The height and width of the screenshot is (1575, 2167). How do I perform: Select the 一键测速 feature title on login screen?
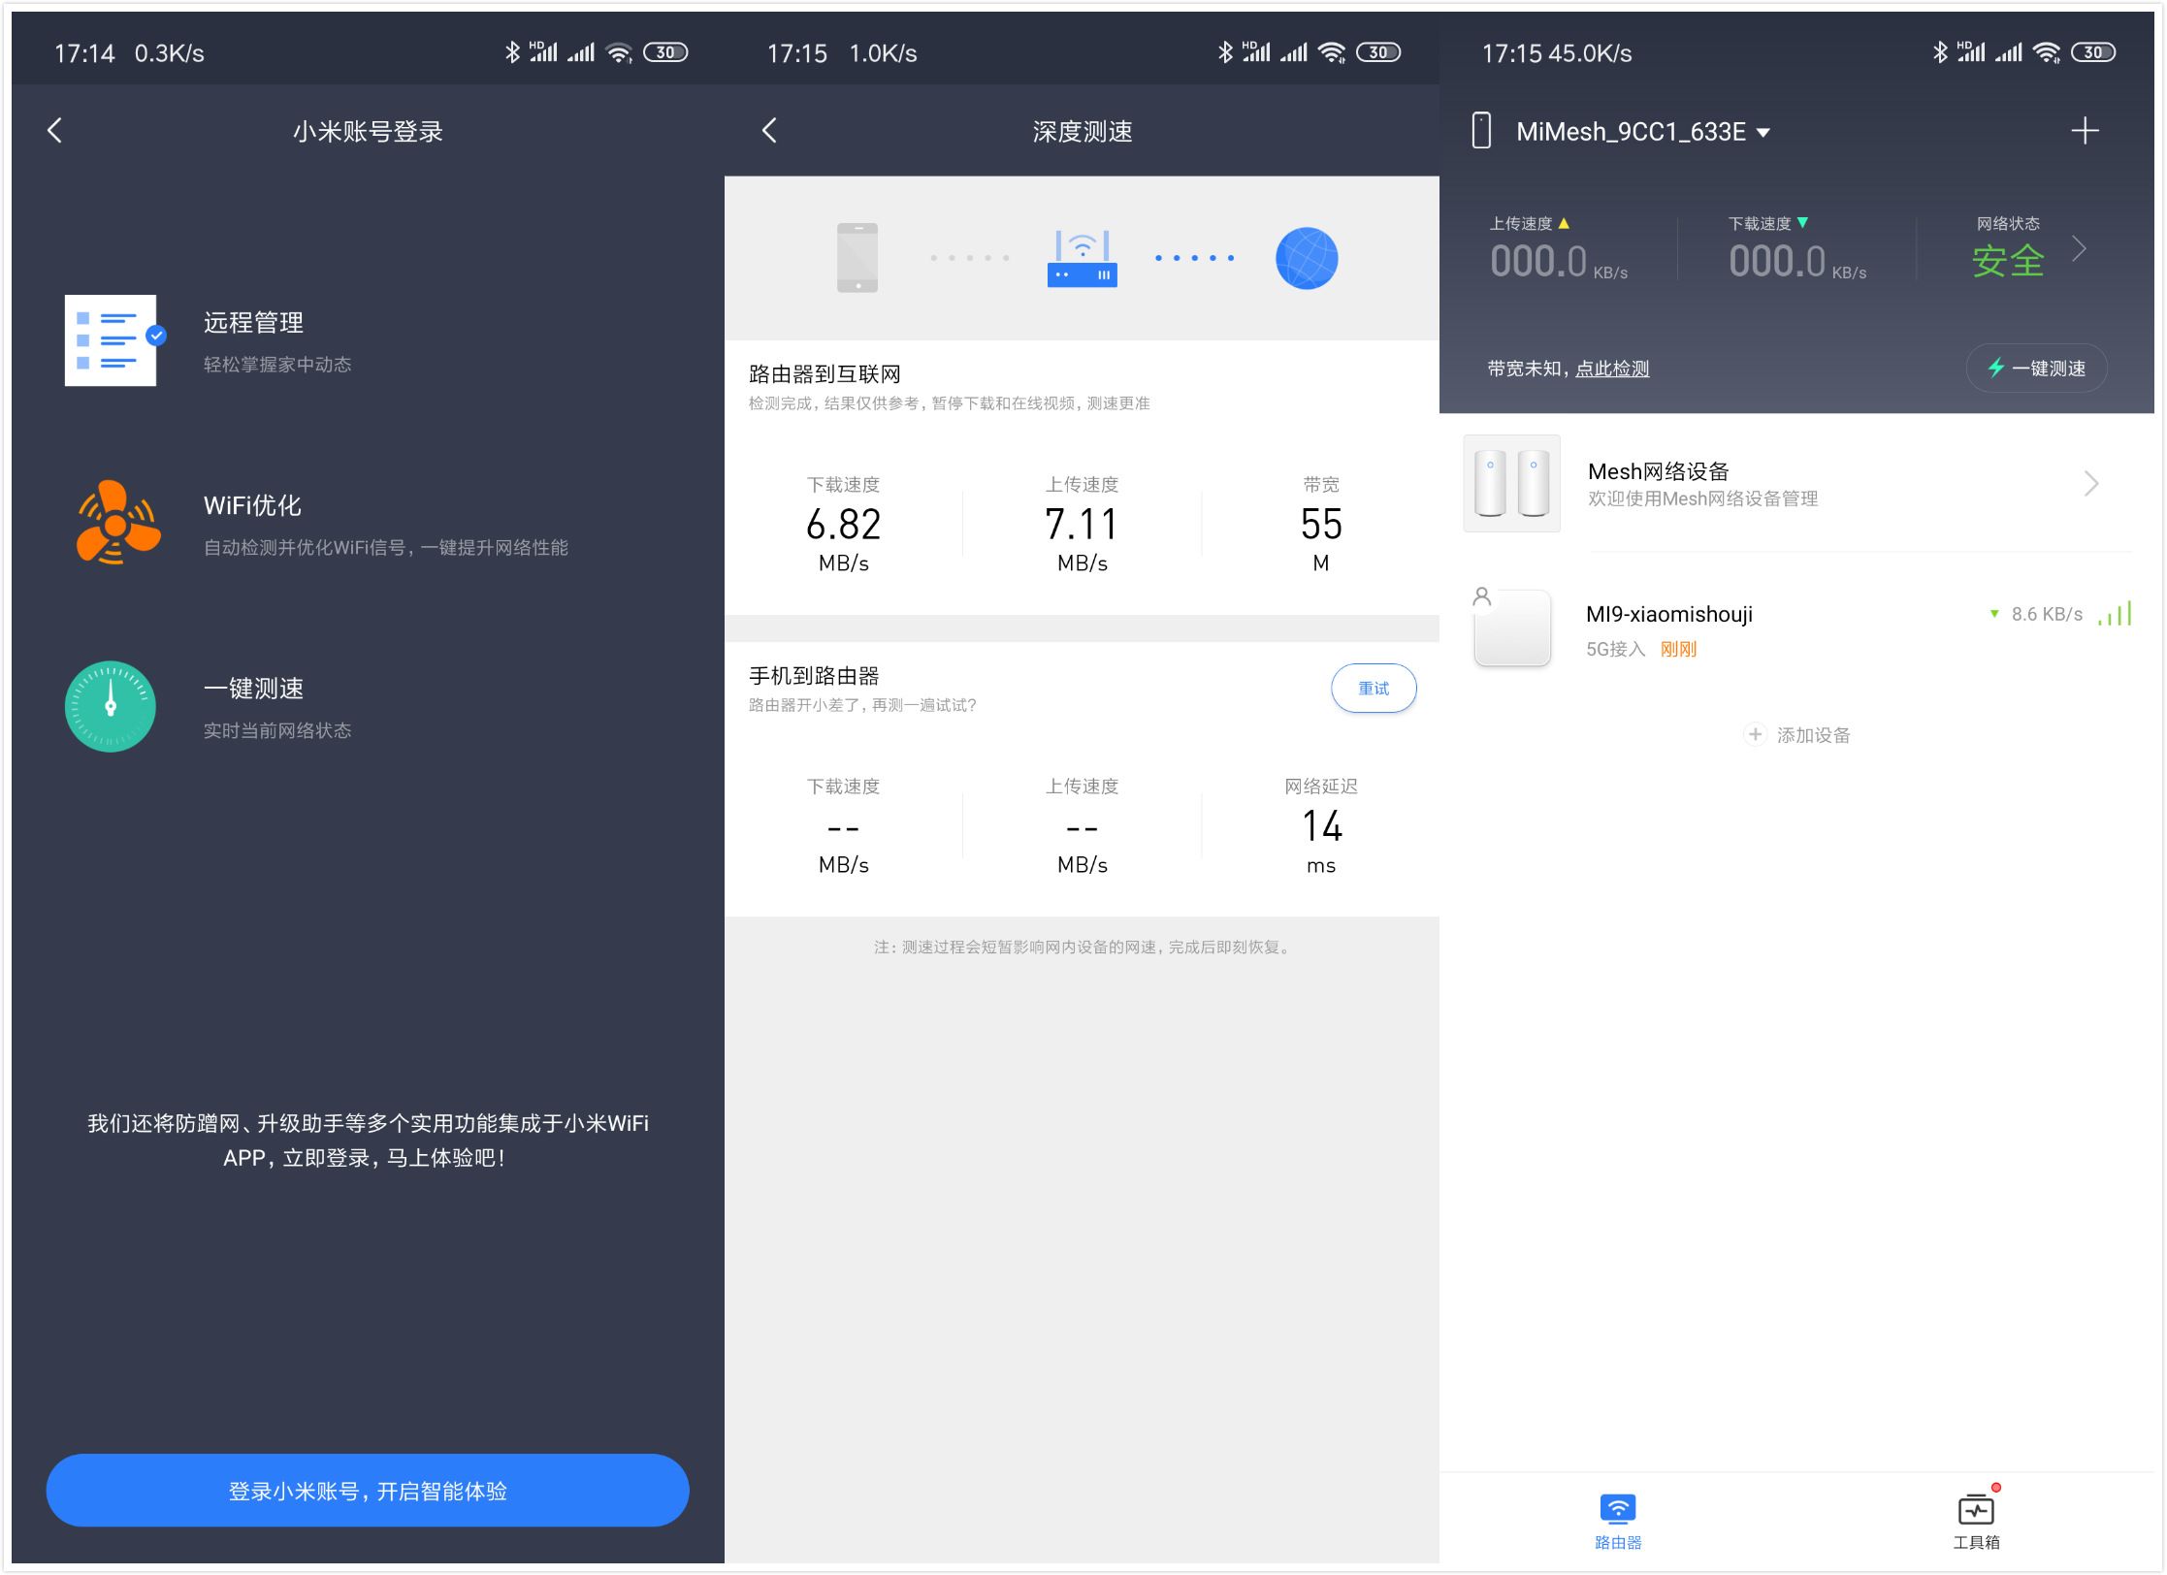pyautogui.click(x=254, y=689)
